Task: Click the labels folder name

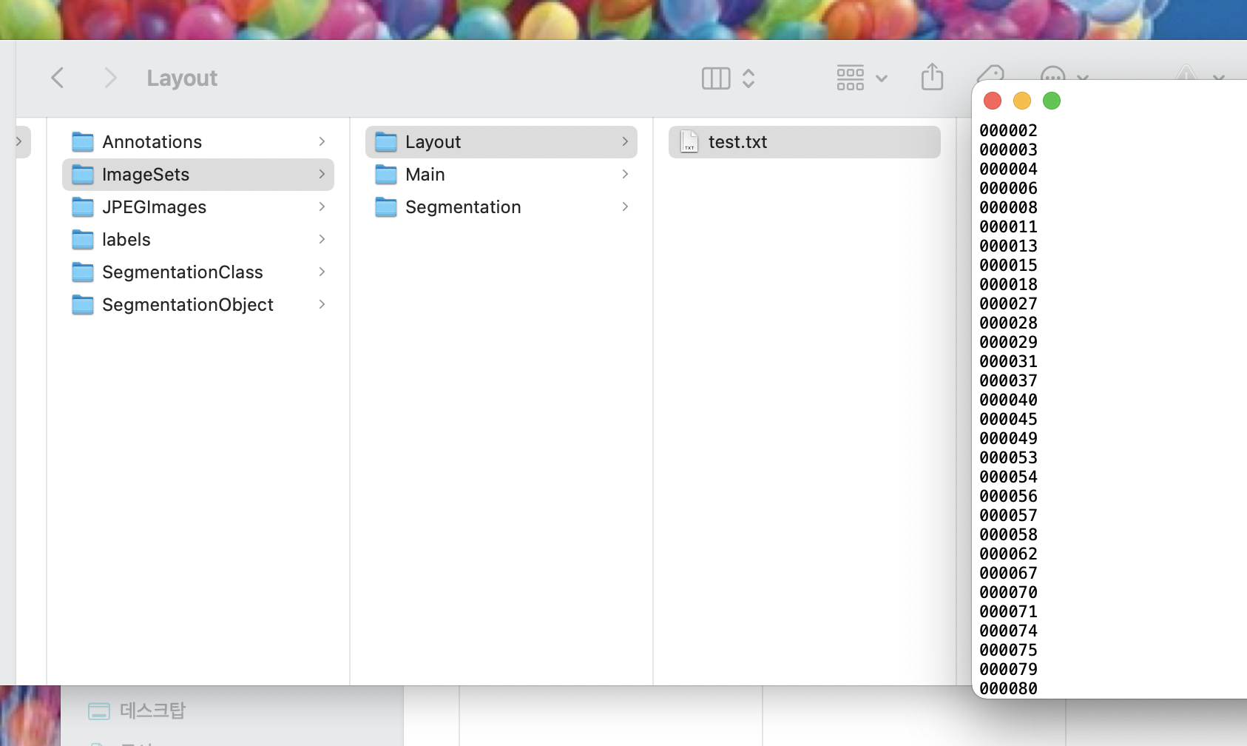Action: coord(126,239)
